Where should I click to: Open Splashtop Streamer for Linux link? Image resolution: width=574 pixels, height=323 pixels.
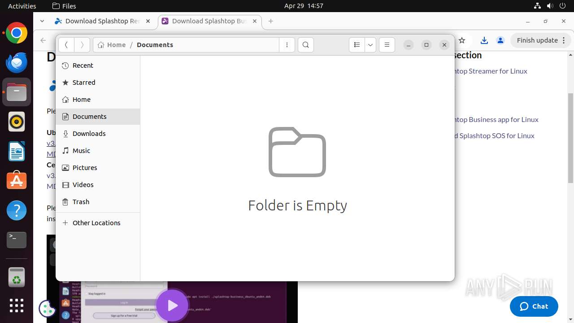click(x=491, y=71)
